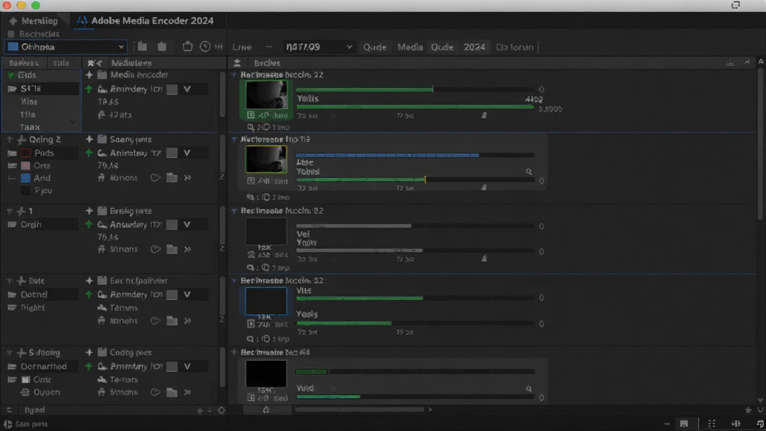Toggle the gray checkbox in the top preset row
This screenshot has width=766, height=431.
point(172,89)
